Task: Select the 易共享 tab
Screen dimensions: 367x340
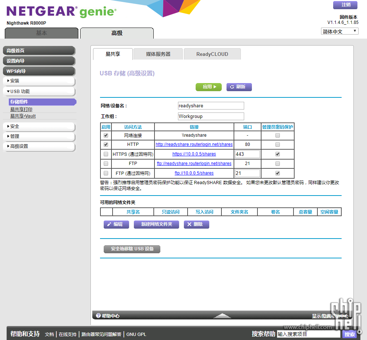Action: (113, 54)
